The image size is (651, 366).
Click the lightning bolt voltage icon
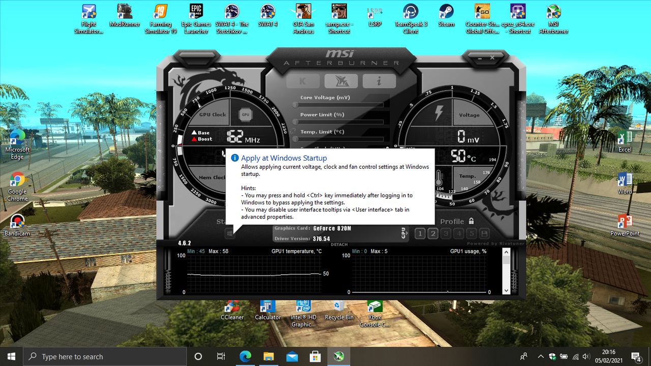(439, 113)
